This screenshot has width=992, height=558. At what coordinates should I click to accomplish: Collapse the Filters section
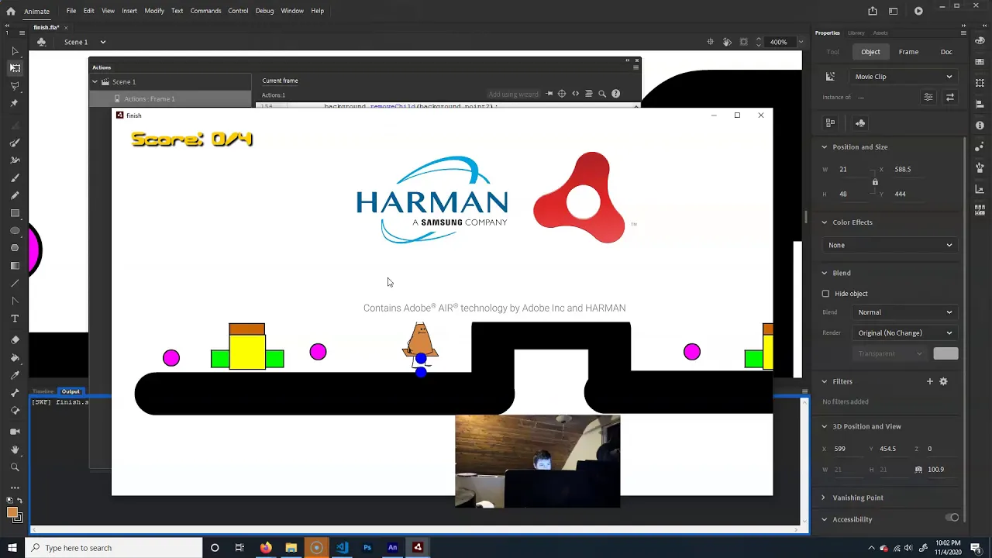click(x=825, y=381)
